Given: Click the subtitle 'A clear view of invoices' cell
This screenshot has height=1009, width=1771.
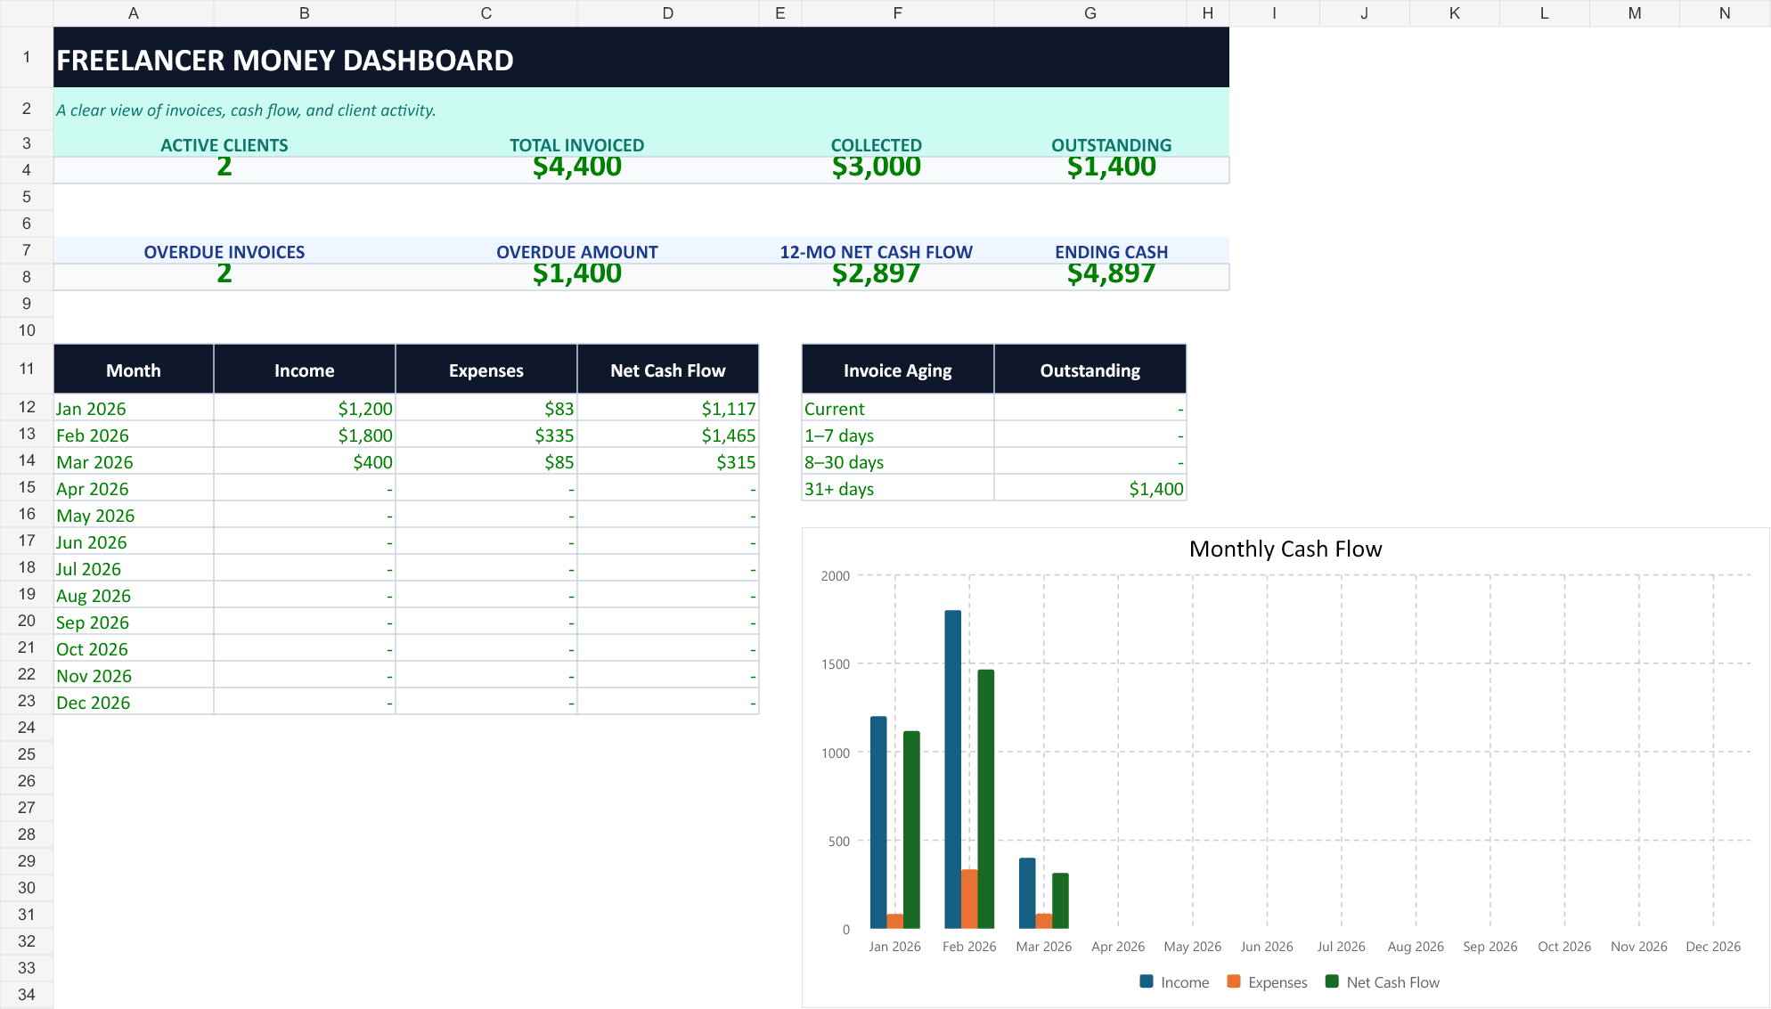Looking at the screenshot, I should (x=641, y=110).
